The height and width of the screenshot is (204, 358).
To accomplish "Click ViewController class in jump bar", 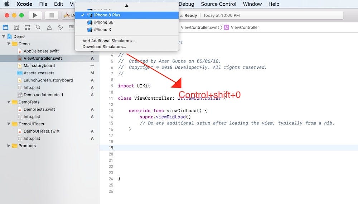I will click(245, 28).
